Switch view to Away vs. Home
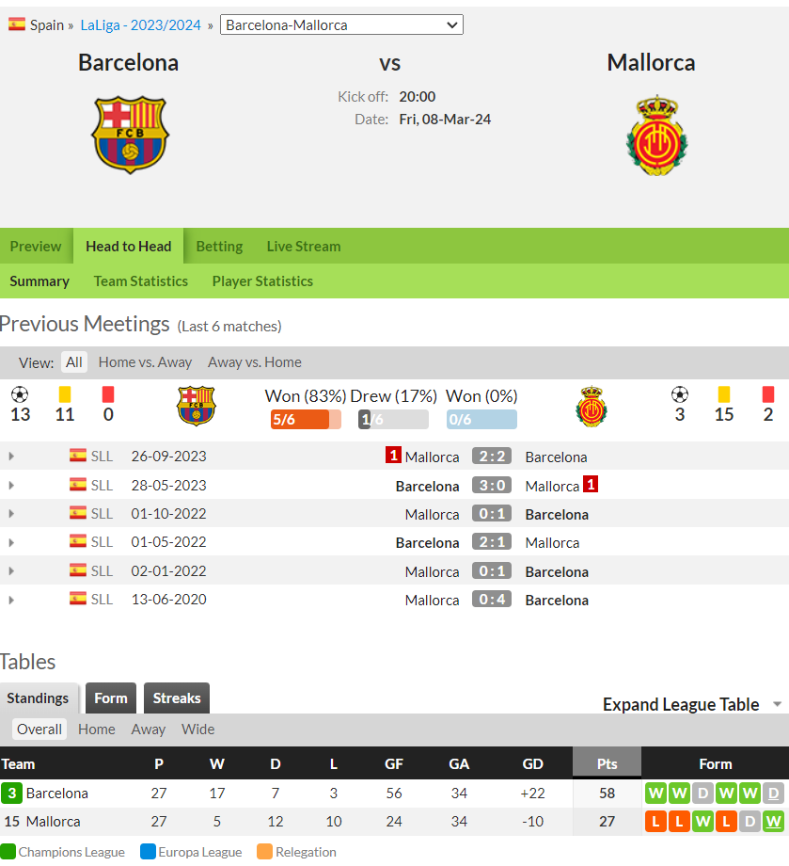Screen dimensions: 789x866 point(254,362)
